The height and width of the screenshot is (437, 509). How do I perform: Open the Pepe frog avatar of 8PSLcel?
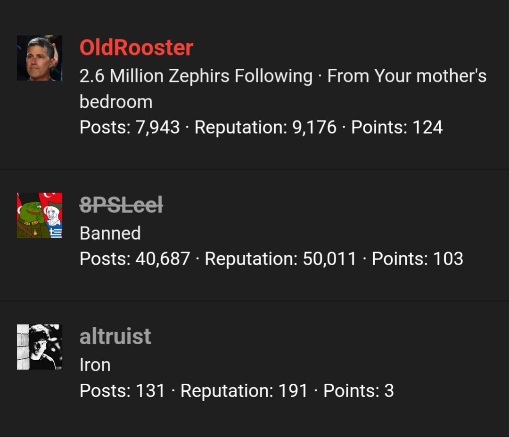coord(39,215)
